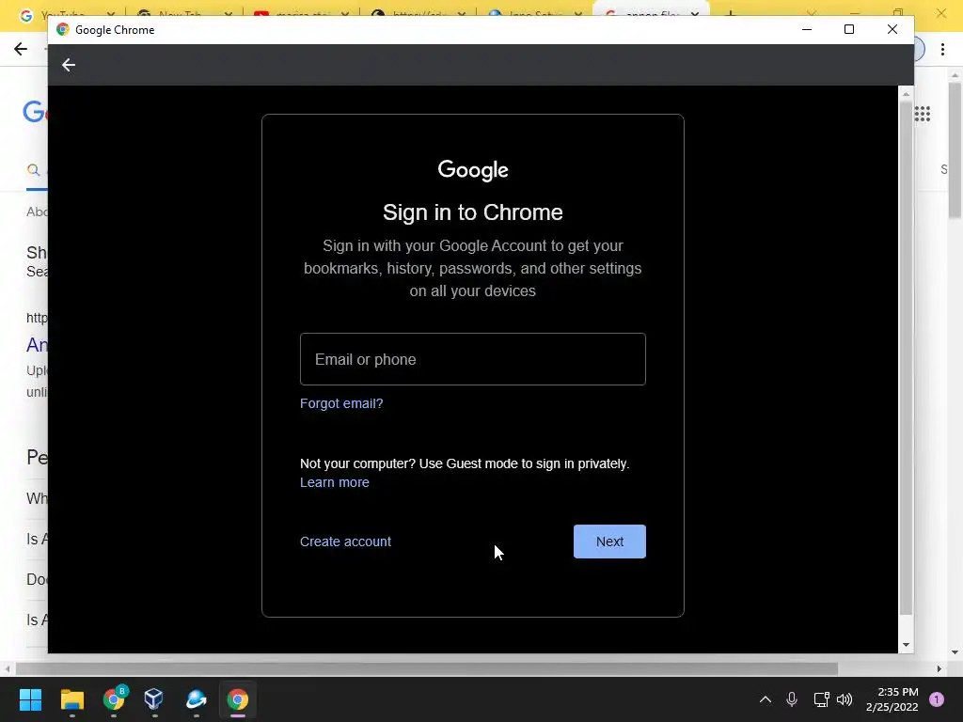Click the microphone icon in system tray
The width and height of the screenshot is (963, 722).
point(792,699)
